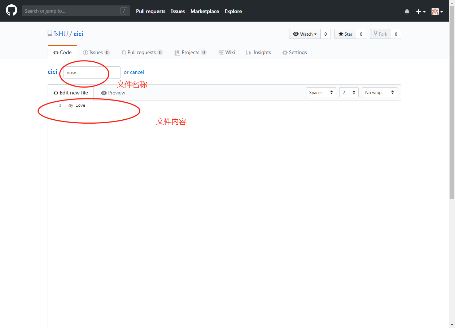Cancel new file creation
The width and height of the screenshot is (455, 328).
[137, 72]
